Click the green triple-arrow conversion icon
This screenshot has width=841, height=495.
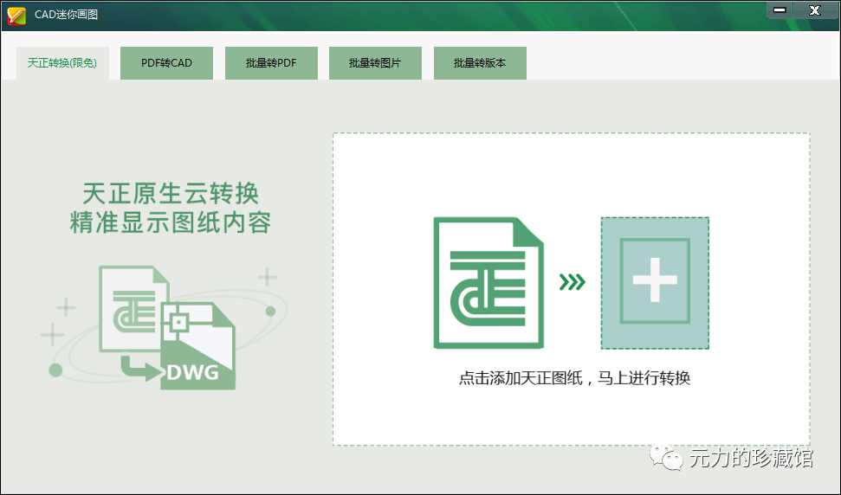[572, 282]
